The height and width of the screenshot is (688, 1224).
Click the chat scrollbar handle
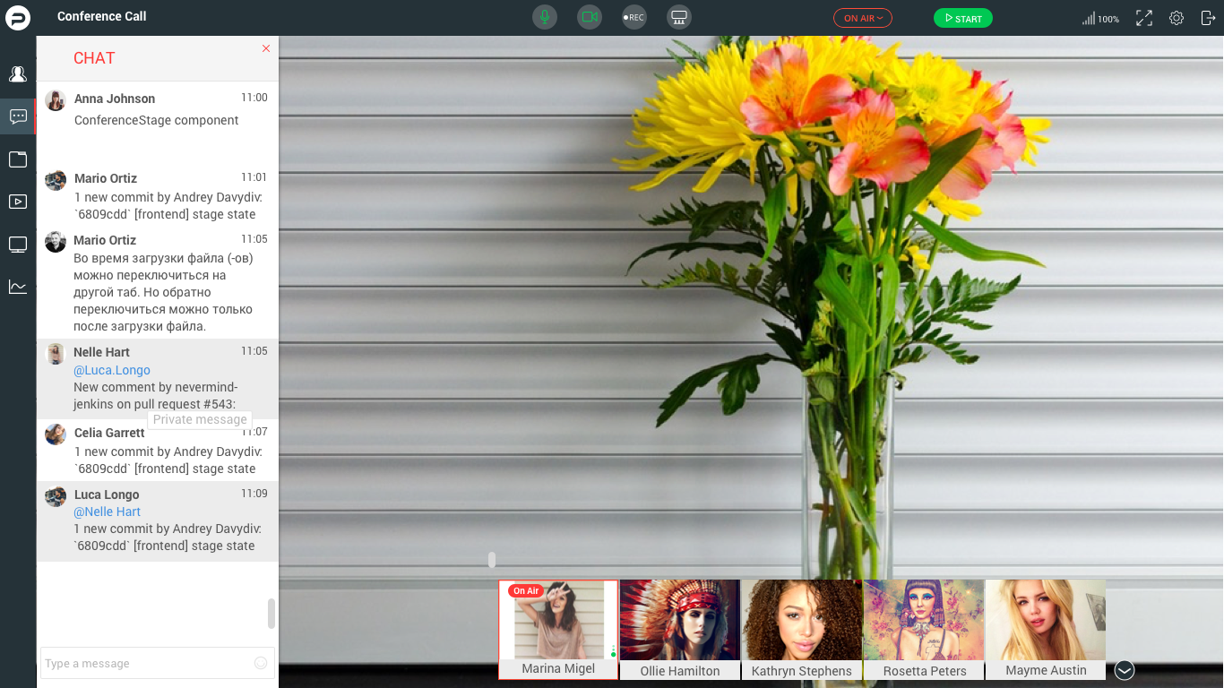[272, 614]
